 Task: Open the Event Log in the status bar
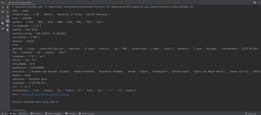coord(251,114)
